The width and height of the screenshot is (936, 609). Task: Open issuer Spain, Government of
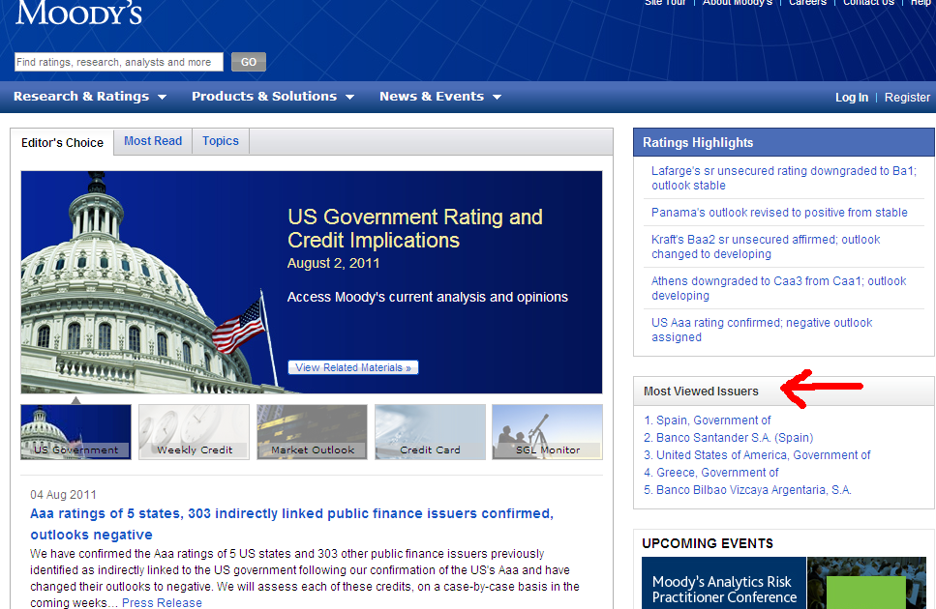pos(713,420)
